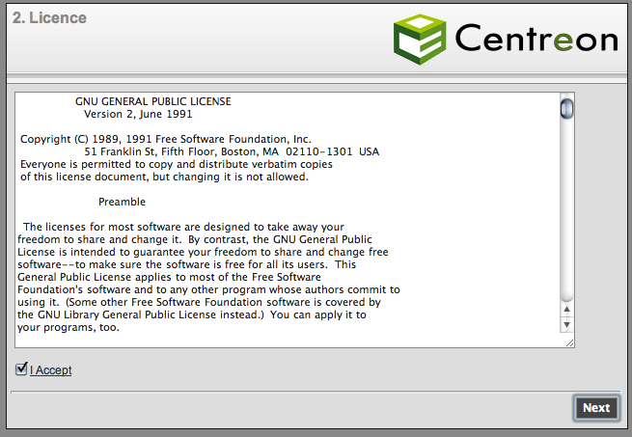The height and width of the screenshot is (437, 632).
Task: Click the 'GNU GENERAL PUBLIC LICENSE' title line
Action: tap(152, 101)
